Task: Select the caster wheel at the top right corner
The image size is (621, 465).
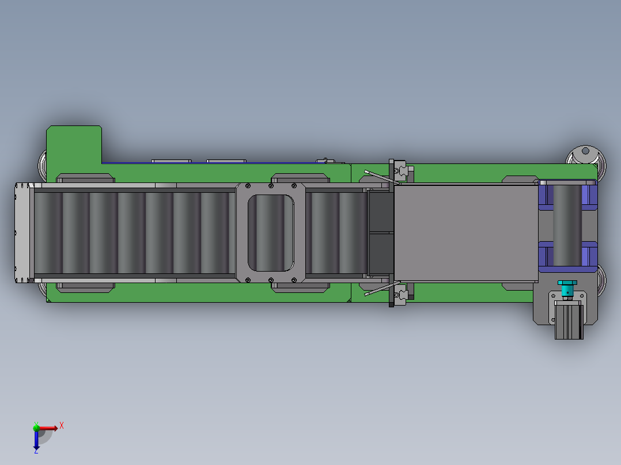Action: click(x=586, y=156)
